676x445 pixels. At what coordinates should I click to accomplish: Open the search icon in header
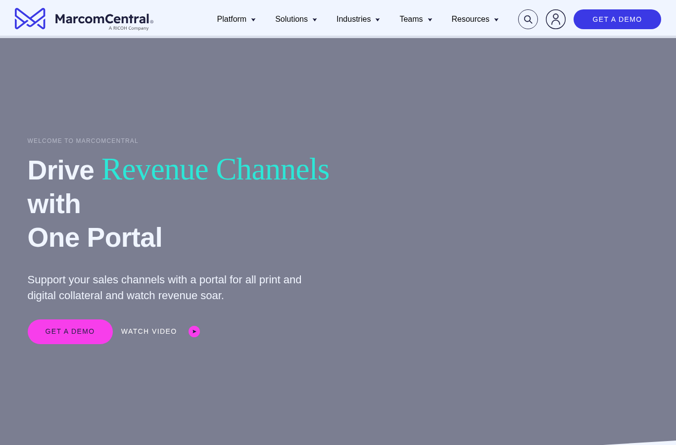pos(528,19)
